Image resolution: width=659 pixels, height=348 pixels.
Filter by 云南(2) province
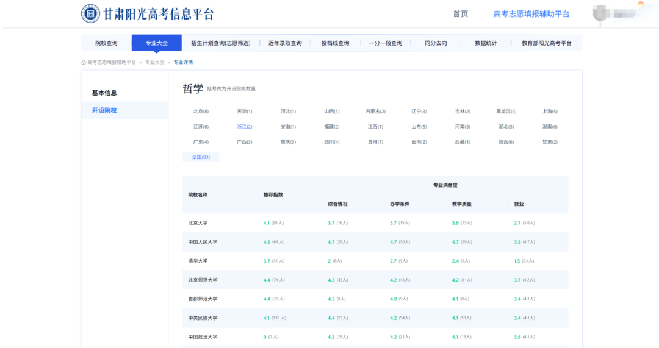click(x=419, y=142)
